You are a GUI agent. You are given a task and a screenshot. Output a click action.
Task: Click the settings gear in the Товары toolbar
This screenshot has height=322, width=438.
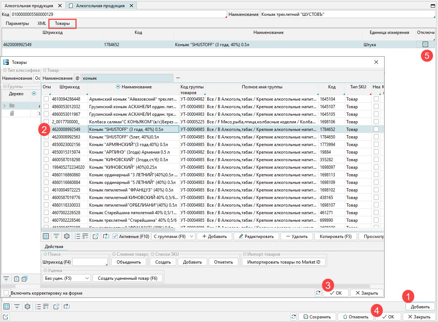(x=67, y=236)
